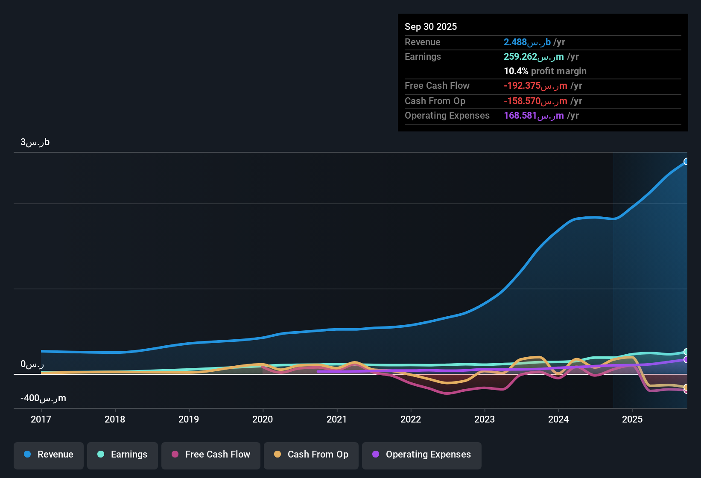This screenshot has width=701, height=478.
Task: Click the pink Free Cash Flow color swatch
Action: 174,455
